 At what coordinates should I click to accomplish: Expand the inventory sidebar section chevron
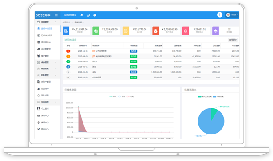tap(55, 62)
